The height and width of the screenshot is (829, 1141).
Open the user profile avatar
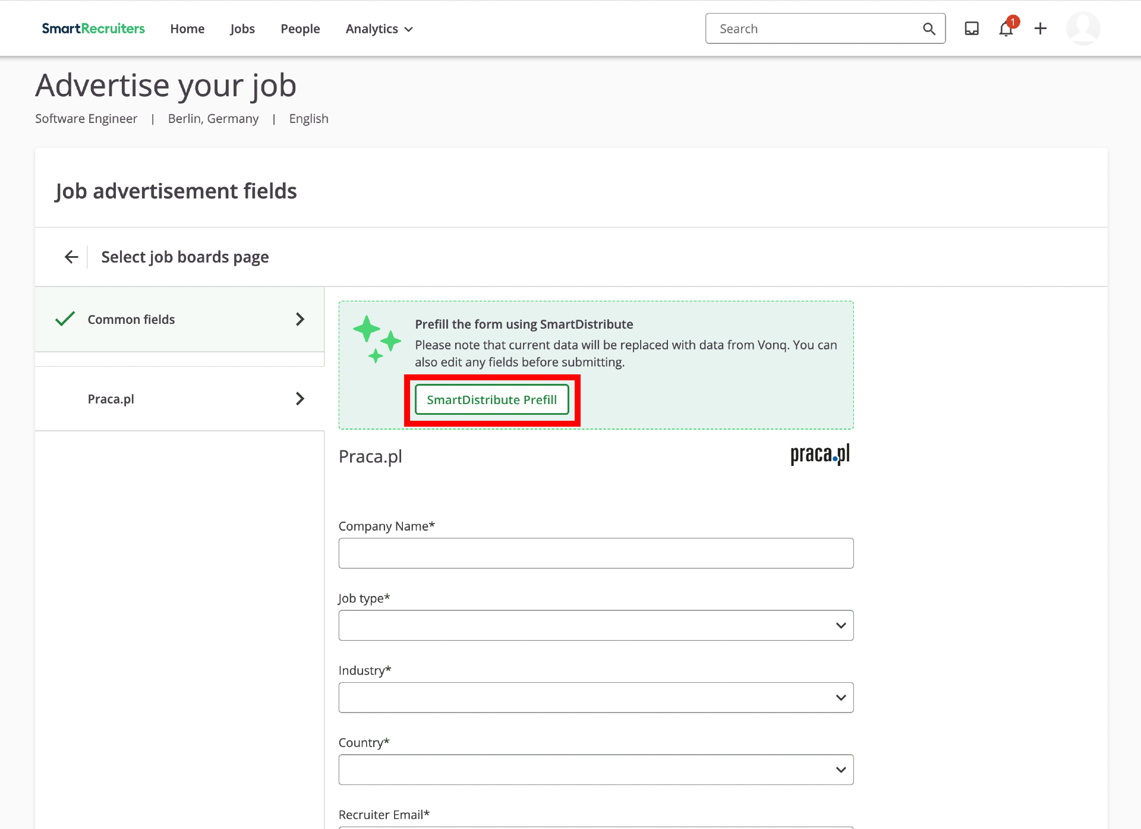(1083, 29)
